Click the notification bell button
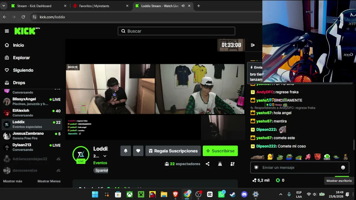Screen dimensions: 356x200 126,151
